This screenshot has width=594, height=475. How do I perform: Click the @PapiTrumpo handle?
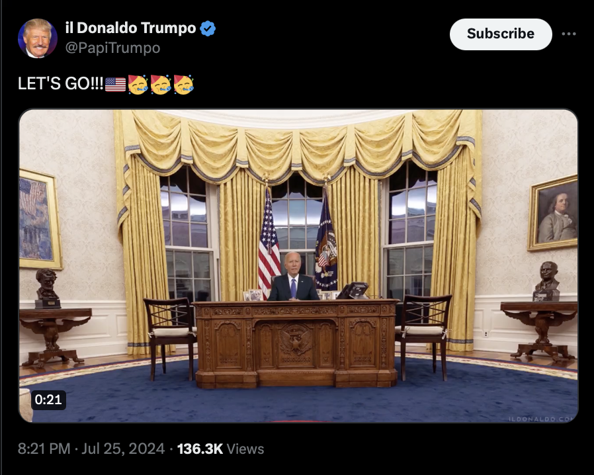tap(112, 48)
